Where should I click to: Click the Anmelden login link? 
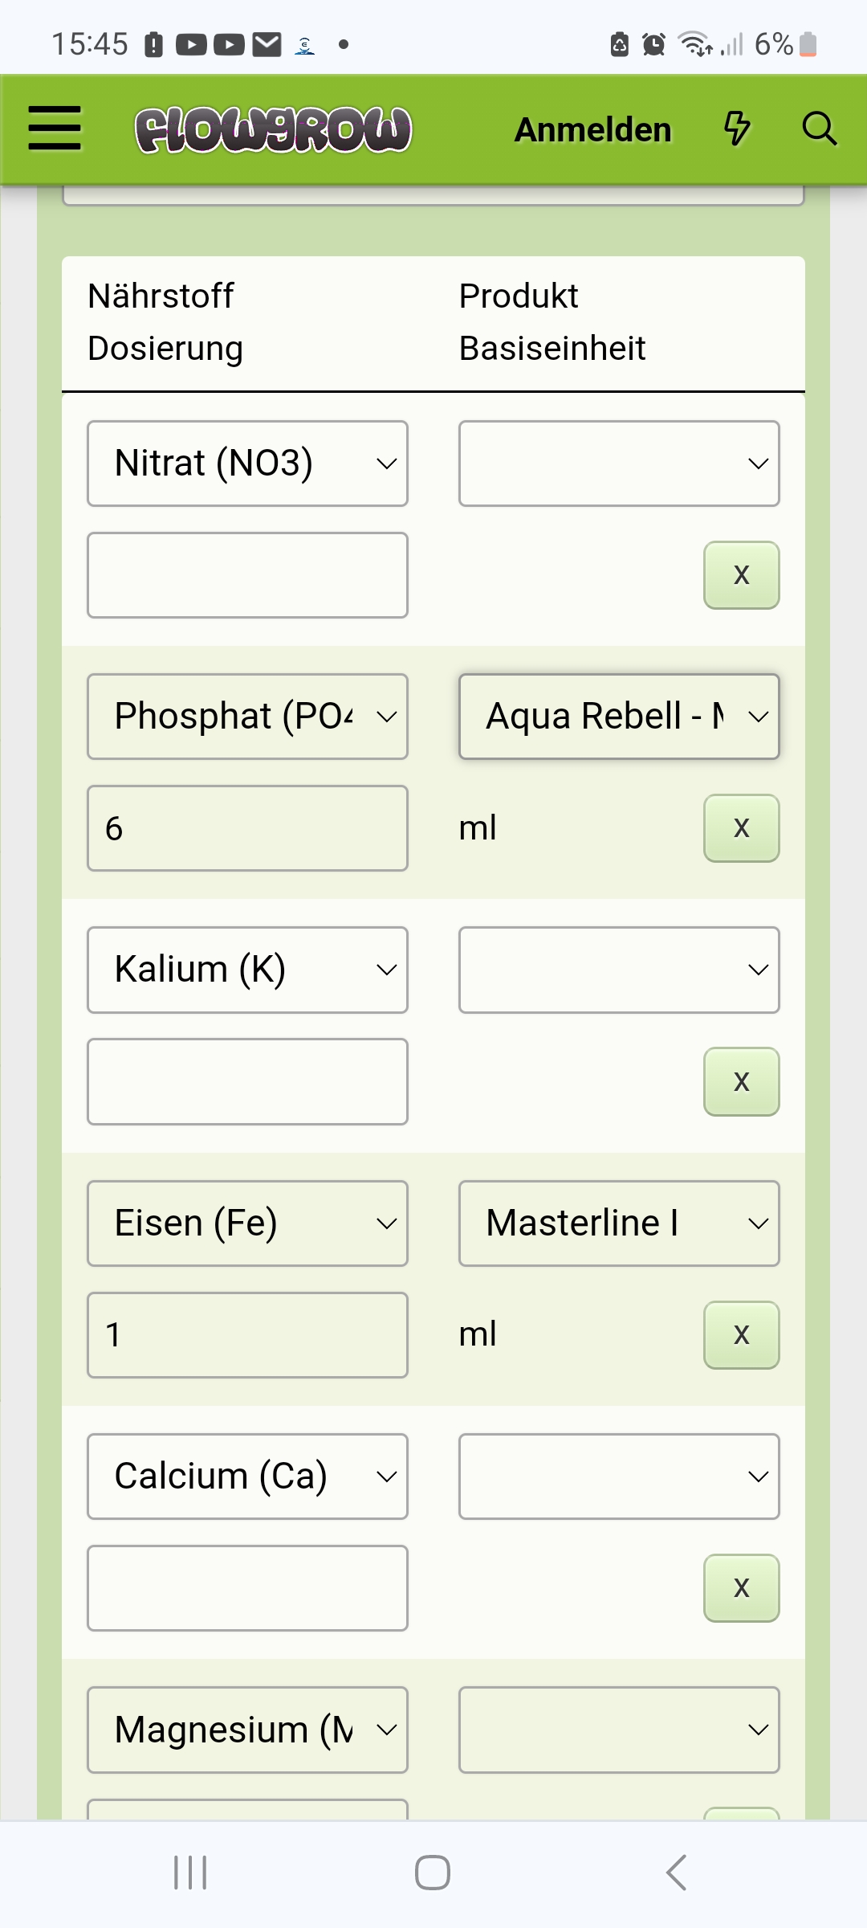click(592, 130)
